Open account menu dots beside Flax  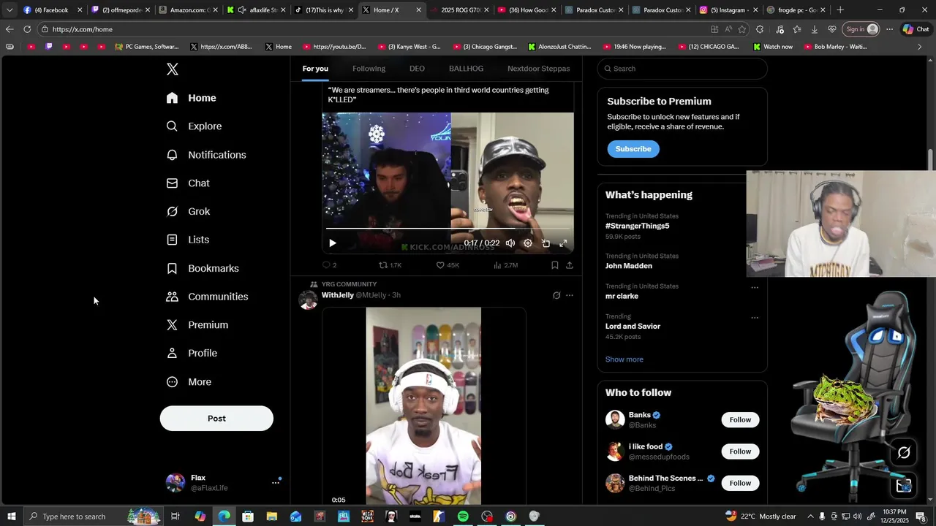click(x=276, y=482)
